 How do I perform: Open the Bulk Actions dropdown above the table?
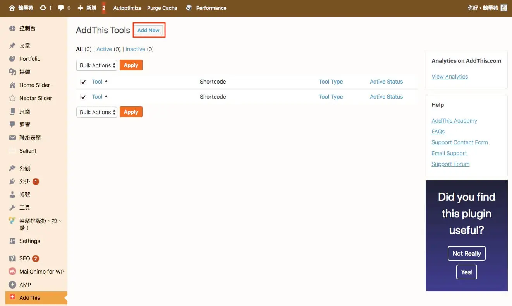click(x=97, y=65)
